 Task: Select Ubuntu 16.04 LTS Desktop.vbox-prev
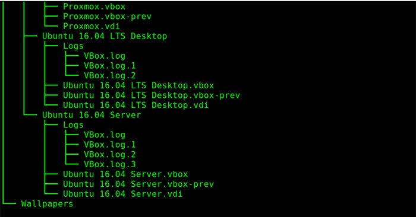(x=152, y=95)
